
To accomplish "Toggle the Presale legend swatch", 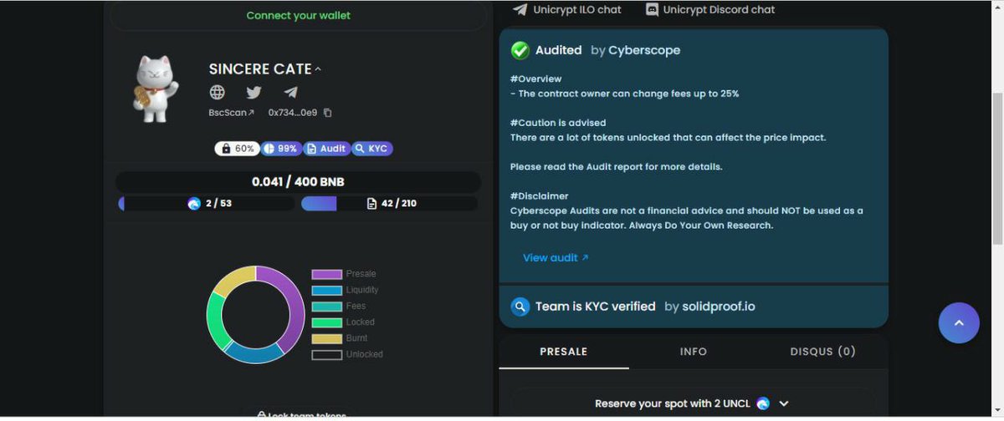I will click(327, 274).
